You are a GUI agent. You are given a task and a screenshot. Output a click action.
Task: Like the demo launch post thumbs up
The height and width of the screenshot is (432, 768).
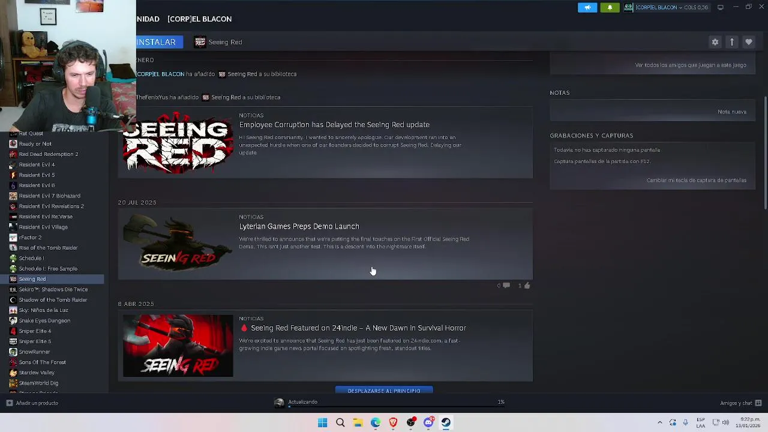[527, 286]
